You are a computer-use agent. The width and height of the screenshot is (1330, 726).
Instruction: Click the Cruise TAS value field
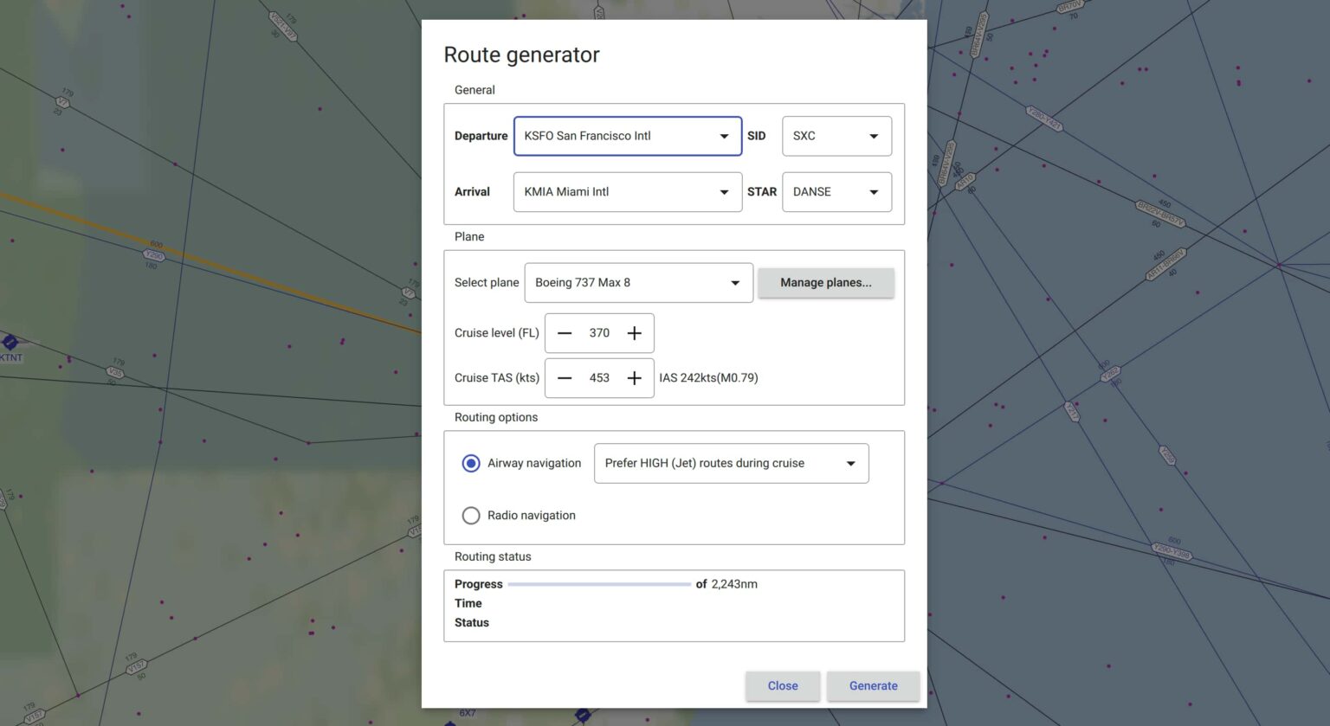click(598, 378)
